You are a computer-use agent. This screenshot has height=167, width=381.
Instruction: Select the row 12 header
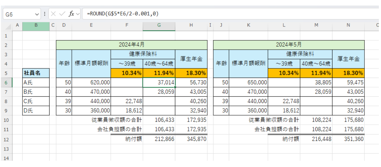click(6, 139)
